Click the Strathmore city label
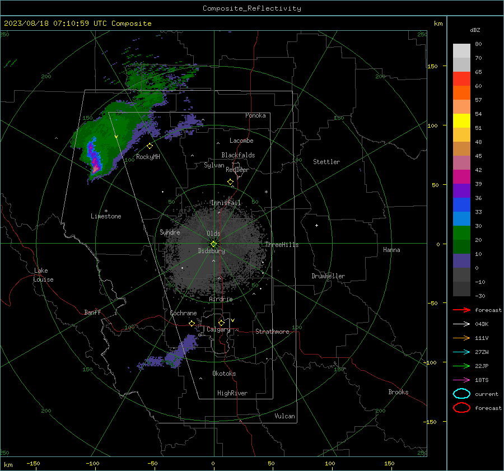Viewport: 504px width, 471px height. [272, 332]
